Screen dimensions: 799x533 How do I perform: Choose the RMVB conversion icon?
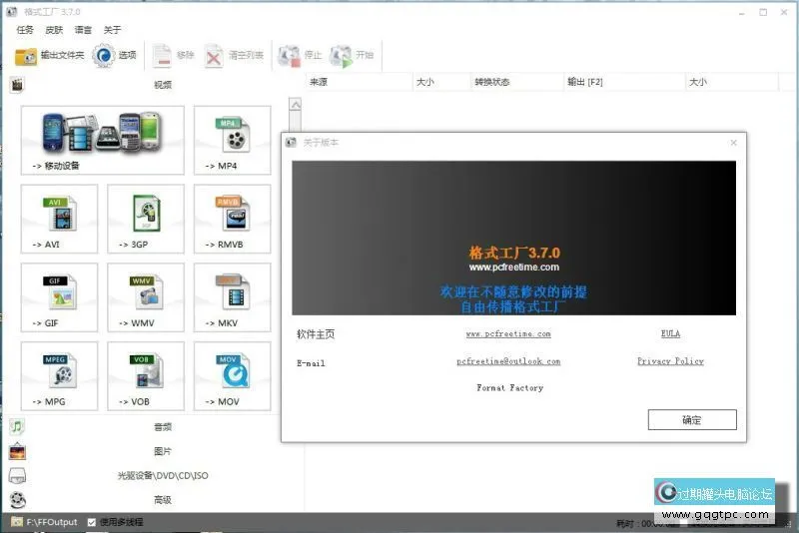233,219
